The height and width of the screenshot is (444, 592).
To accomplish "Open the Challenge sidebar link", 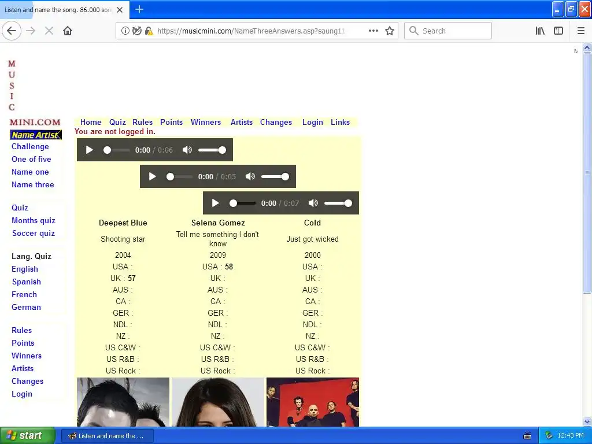I will click(x=30, y=146).
